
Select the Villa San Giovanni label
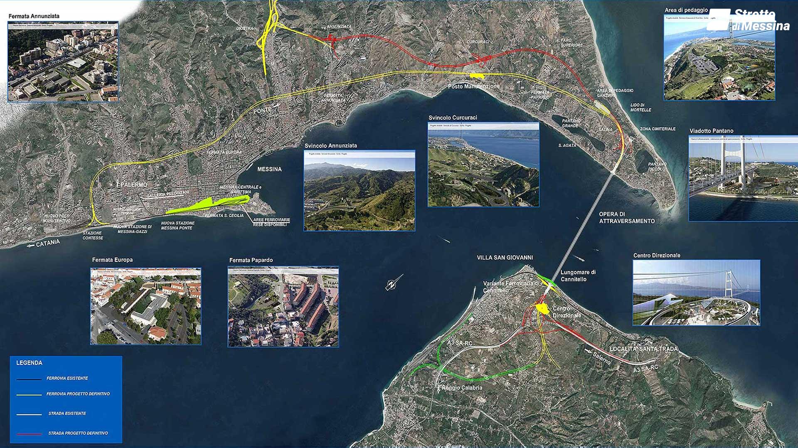tap(505, 257)
